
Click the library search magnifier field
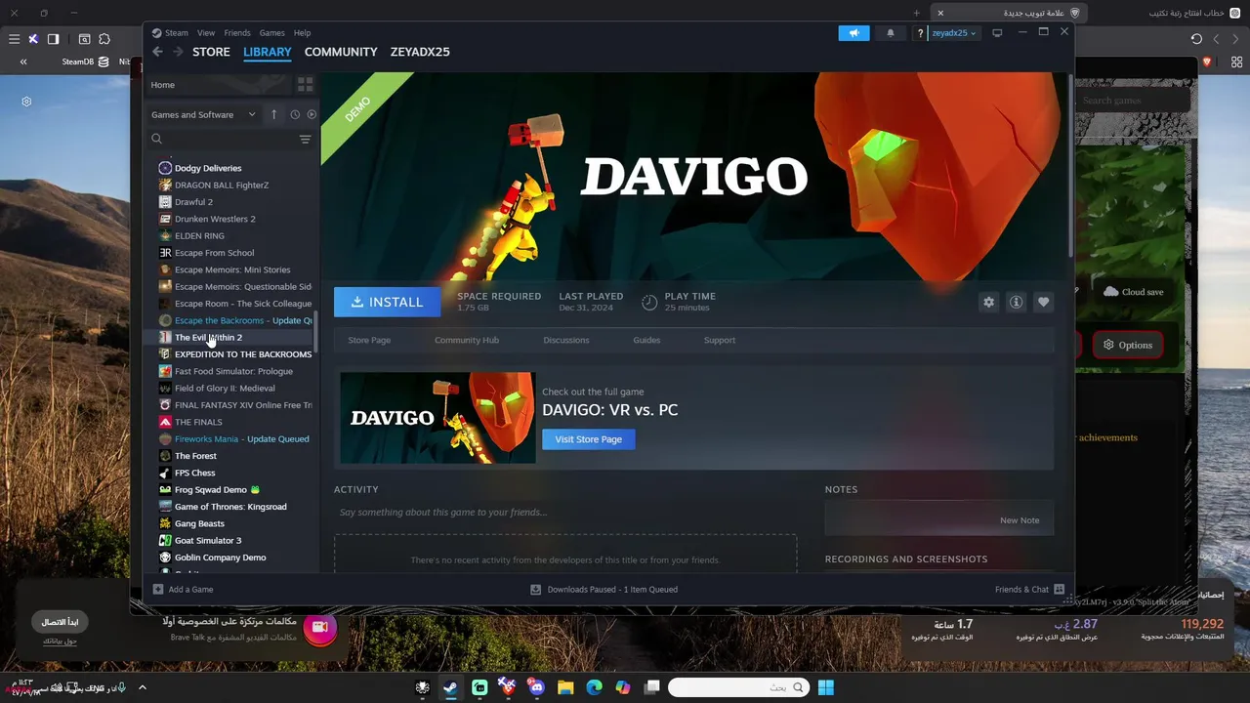pos(223,140)
